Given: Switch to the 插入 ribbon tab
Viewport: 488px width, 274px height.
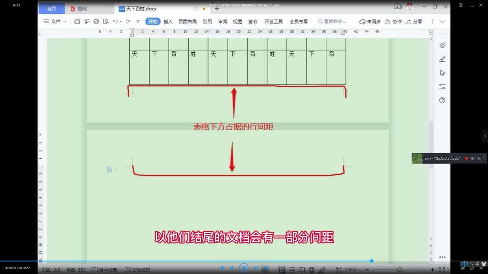Looking at the screenshot, I should pos(168,22).
